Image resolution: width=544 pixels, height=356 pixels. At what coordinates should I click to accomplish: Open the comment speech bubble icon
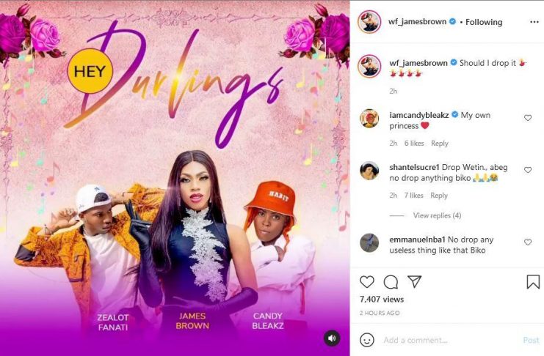click(391, 282)
